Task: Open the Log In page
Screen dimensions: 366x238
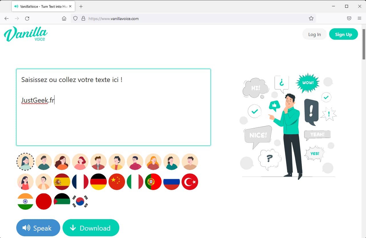Action: 315,34
